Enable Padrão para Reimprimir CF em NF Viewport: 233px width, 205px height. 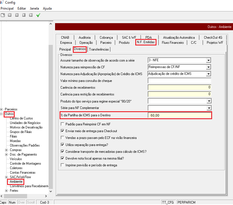63,124
